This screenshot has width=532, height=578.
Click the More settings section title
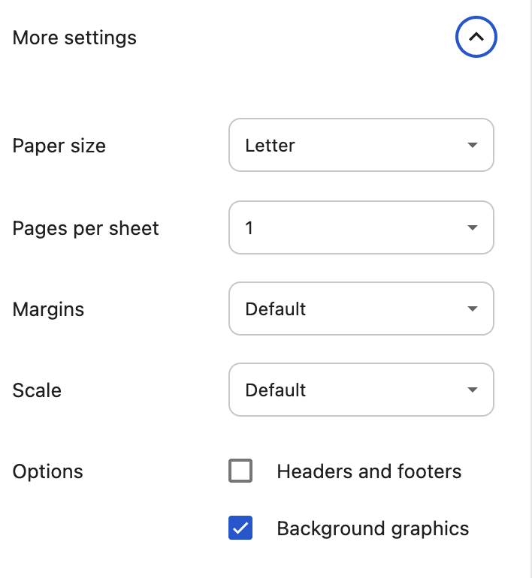74,38
